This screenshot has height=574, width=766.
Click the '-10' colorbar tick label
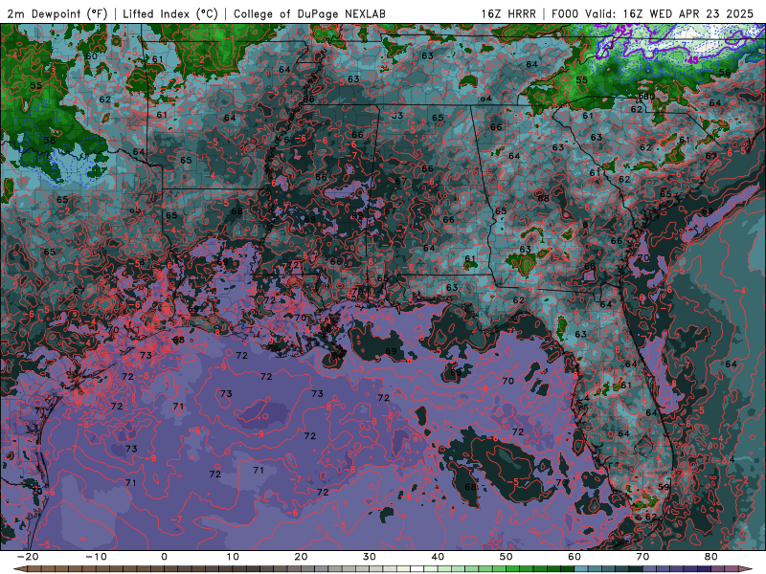96,557
